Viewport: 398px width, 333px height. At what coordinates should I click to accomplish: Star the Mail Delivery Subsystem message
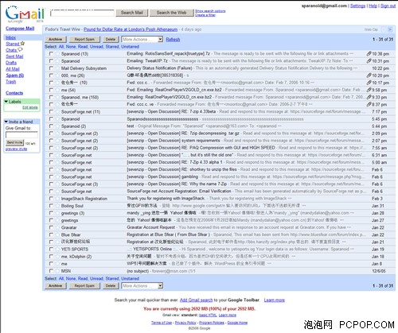58,68
